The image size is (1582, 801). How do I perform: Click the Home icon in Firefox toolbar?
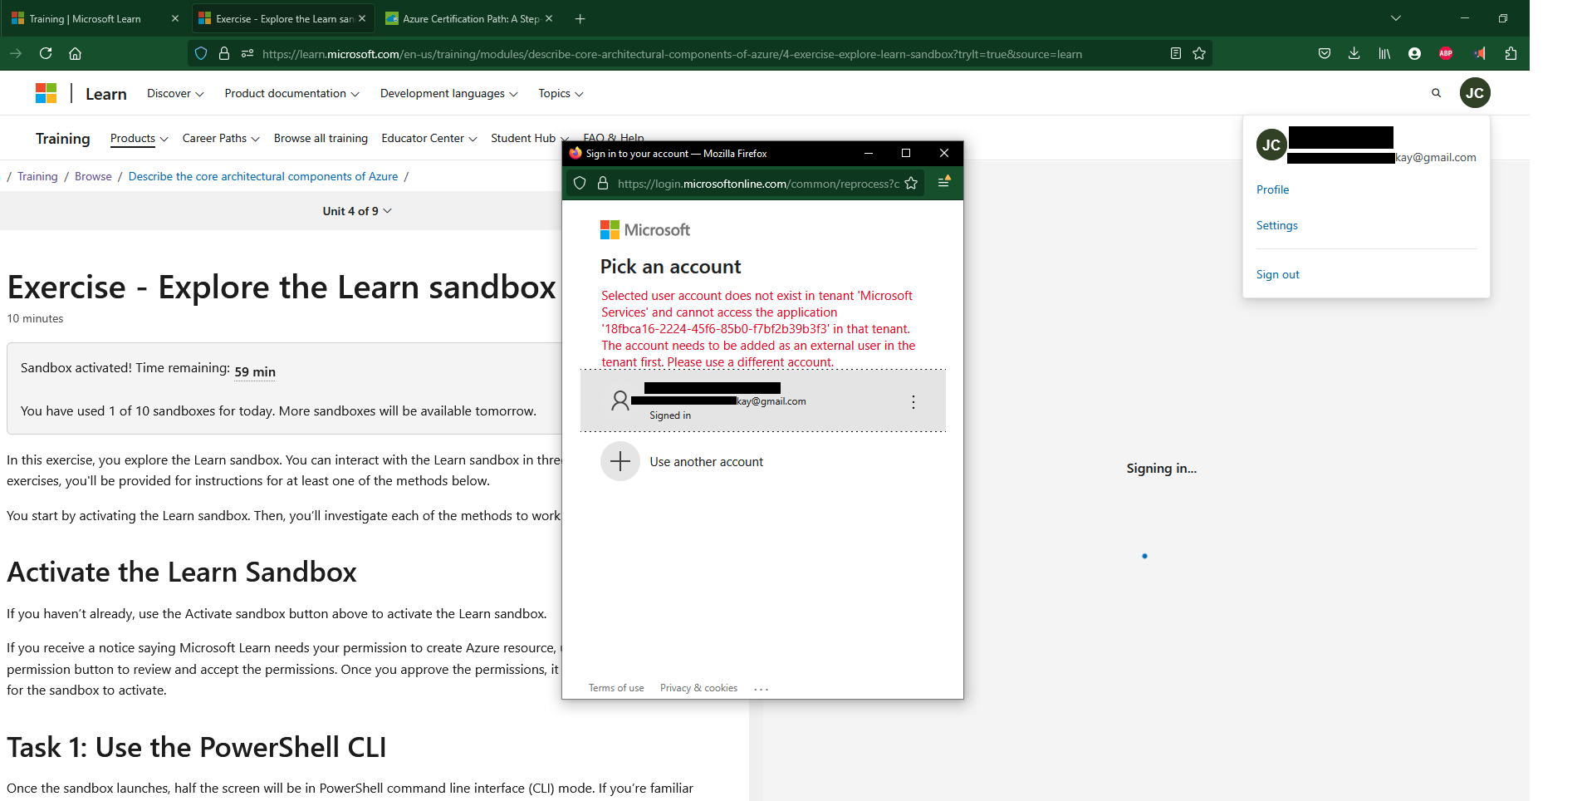[75, 53]
